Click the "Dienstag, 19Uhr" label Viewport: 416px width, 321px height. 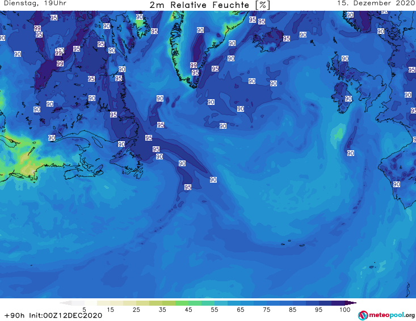pos(35,3)
